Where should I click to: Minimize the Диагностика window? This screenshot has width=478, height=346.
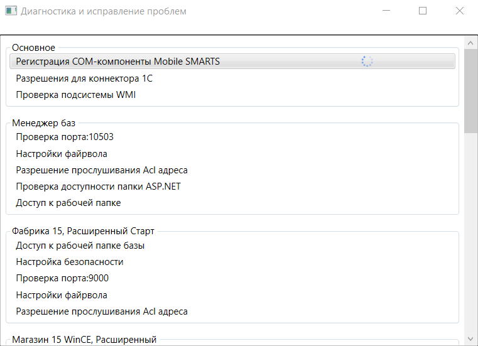click(386, 11)
